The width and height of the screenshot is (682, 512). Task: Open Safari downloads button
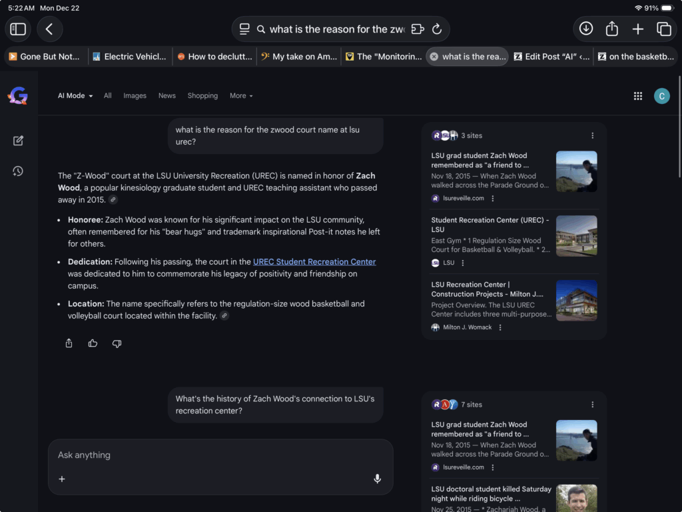click(x=586, y=29)
